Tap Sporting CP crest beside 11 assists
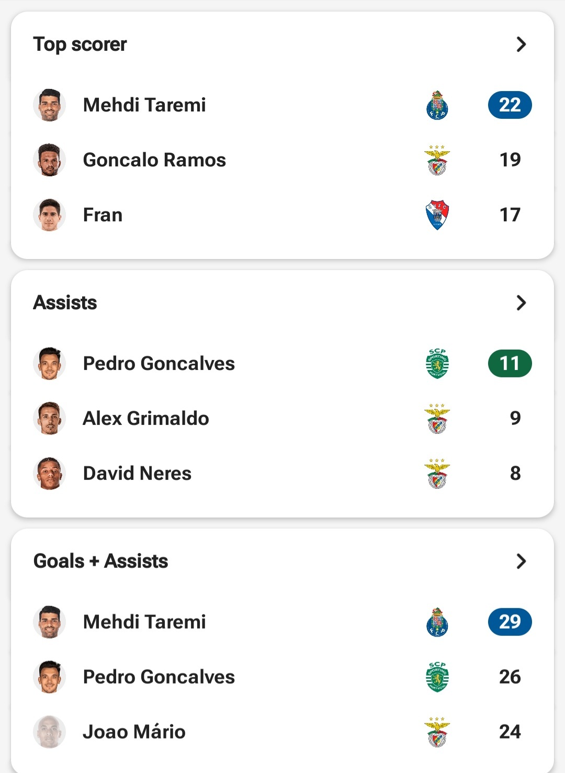 [437, 364]
